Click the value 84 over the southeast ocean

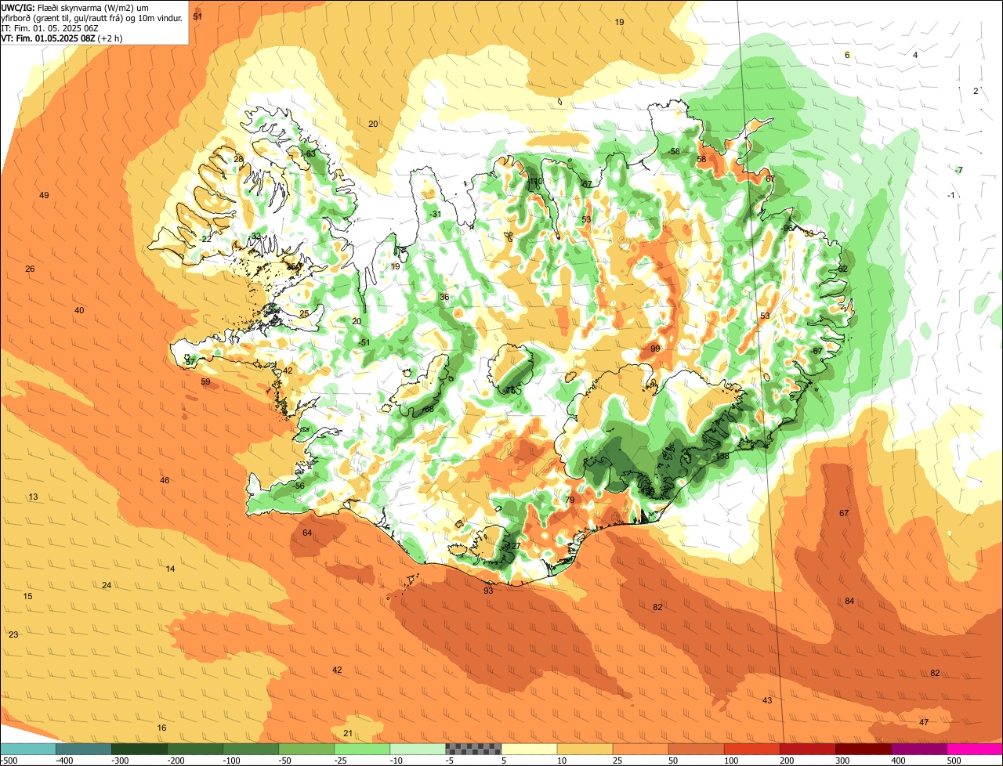pos(849,601)
